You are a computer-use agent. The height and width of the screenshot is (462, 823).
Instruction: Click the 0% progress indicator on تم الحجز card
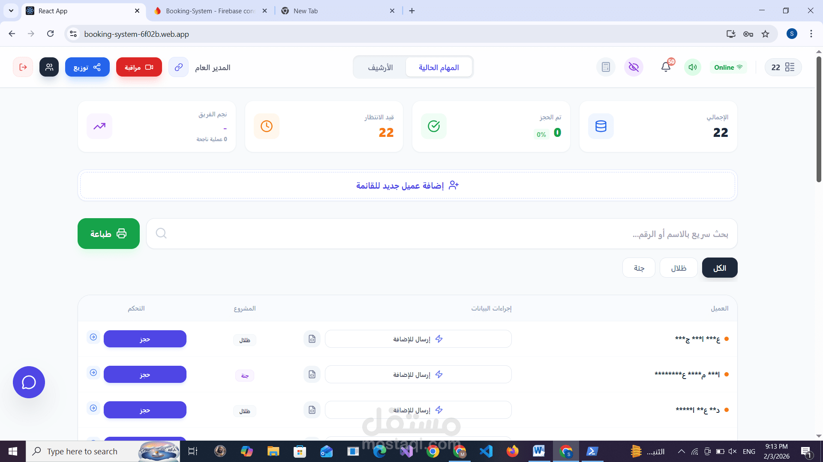(x=541, y=134)
